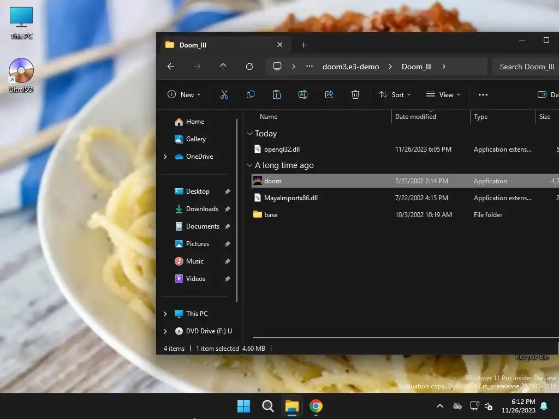This screenshot has height=419, width=559.
Task: Unpin Desktop from Quick access
Action: [228, 191]
